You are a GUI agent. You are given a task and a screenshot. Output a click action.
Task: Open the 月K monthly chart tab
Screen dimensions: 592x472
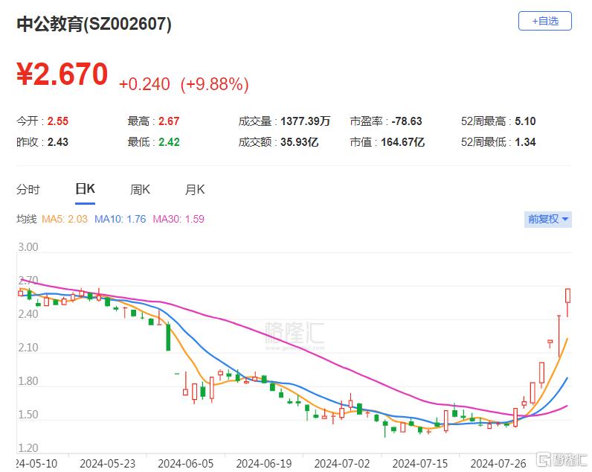(x=195, y=189)
